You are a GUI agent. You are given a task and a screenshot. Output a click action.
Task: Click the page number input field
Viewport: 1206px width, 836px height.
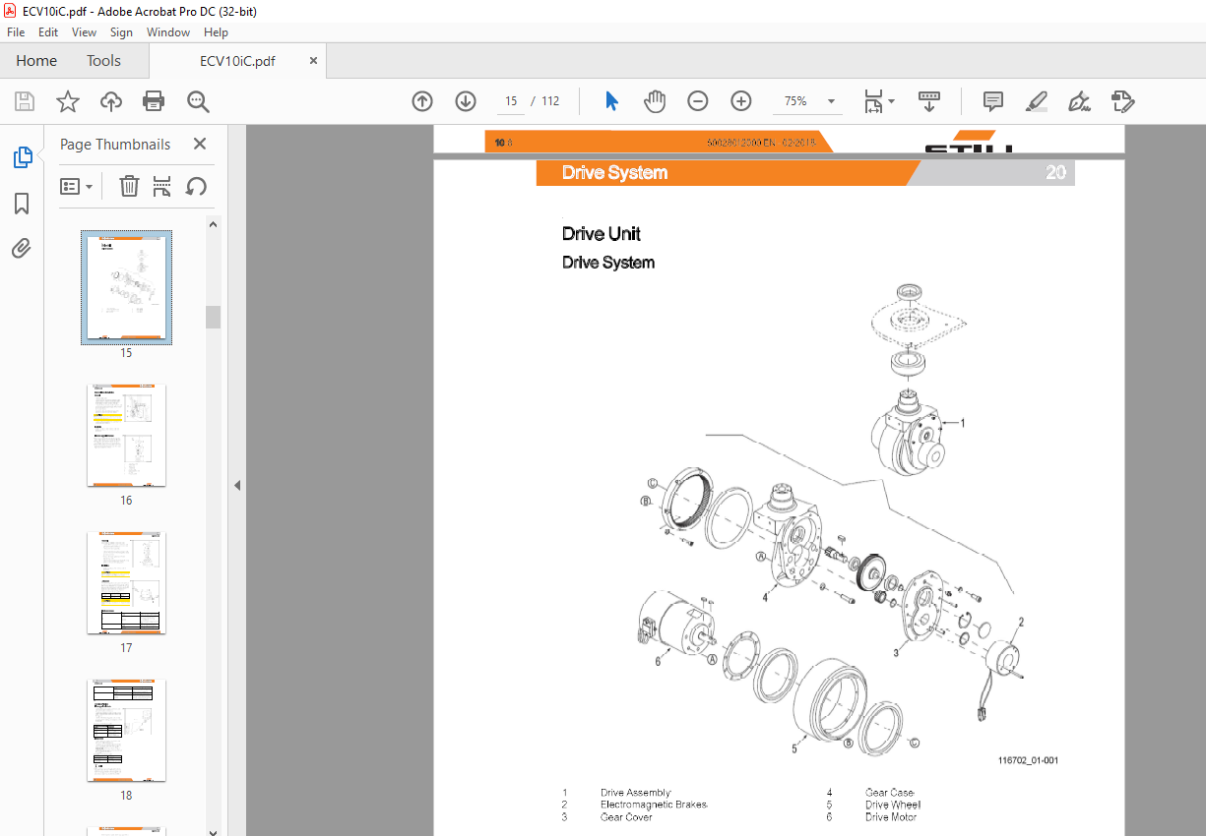[509, 101]
